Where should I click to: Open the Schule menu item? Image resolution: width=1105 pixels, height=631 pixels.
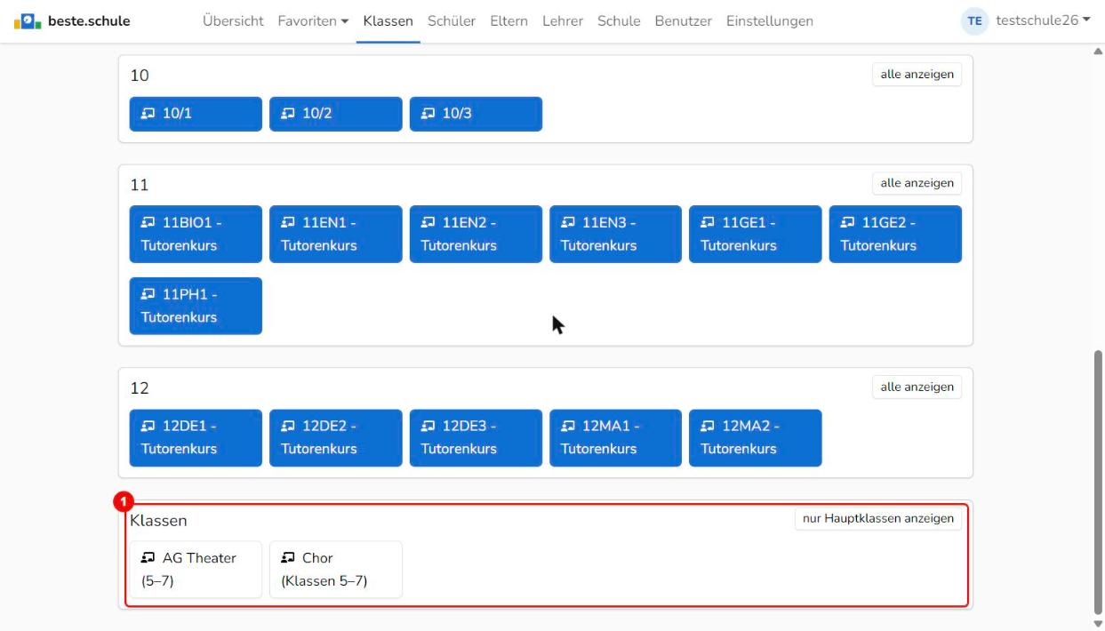pyautogui.click(x=619, y=20)
